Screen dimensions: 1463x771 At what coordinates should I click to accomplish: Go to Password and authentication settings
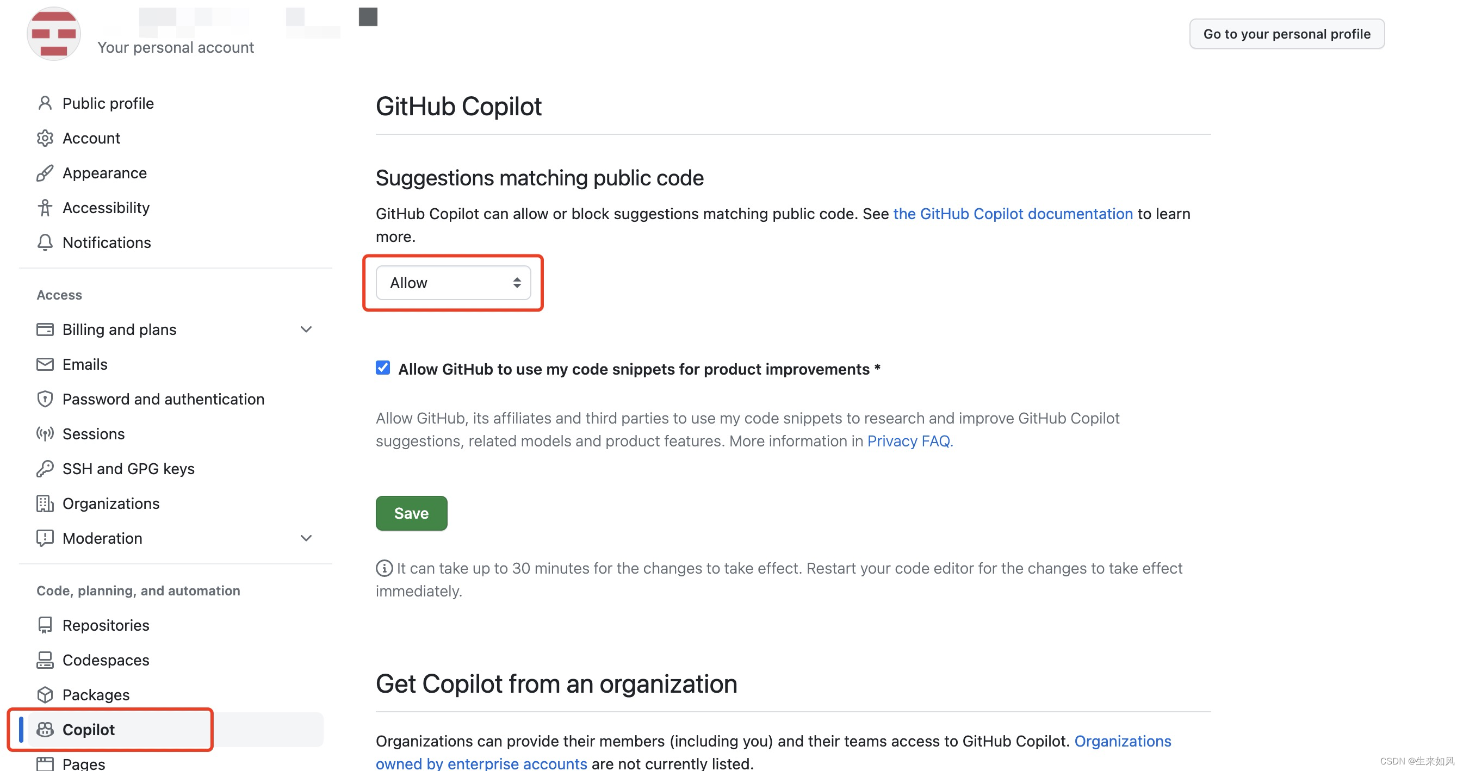(163, 399)
